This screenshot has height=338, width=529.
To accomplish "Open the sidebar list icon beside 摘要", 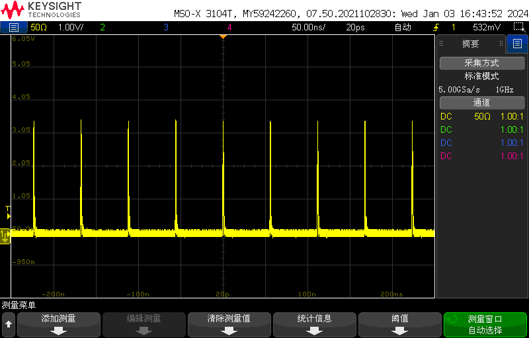I will click(516, 44).
